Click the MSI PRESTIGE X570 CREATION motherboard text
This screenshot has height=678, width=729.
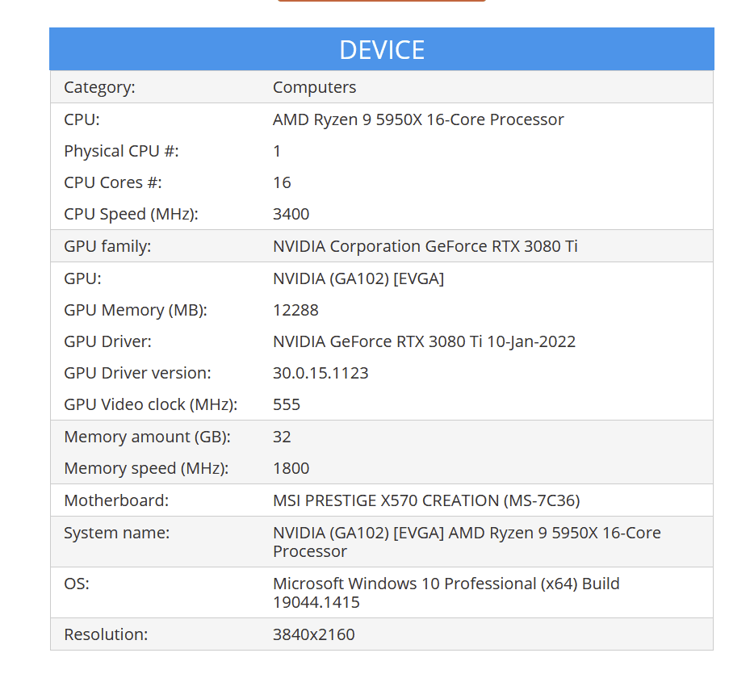point(425,500)
